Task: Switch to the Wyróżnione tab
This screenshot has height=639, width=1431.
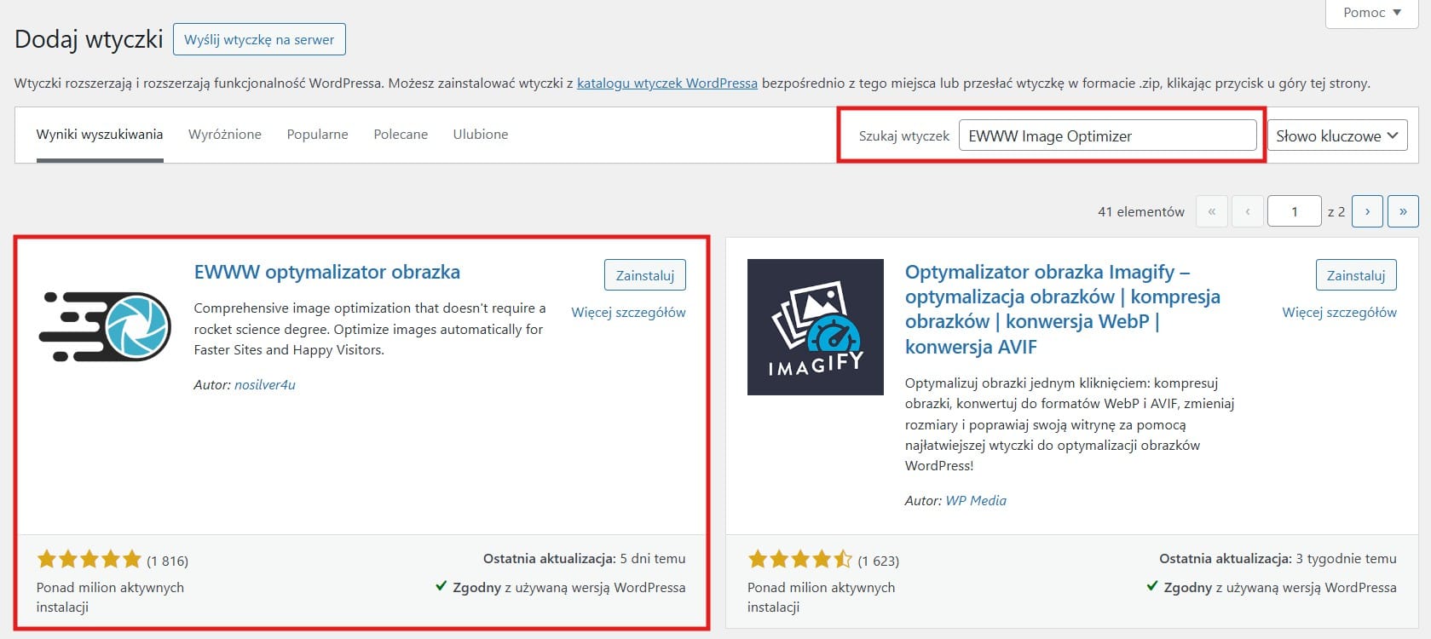Action: (x=225, y=135)
